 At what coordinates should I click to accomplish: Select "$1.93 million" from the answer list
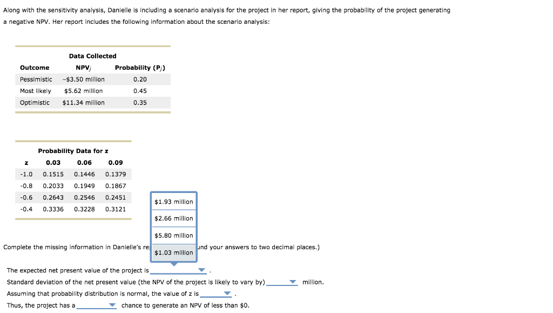[x=174, y=201]
